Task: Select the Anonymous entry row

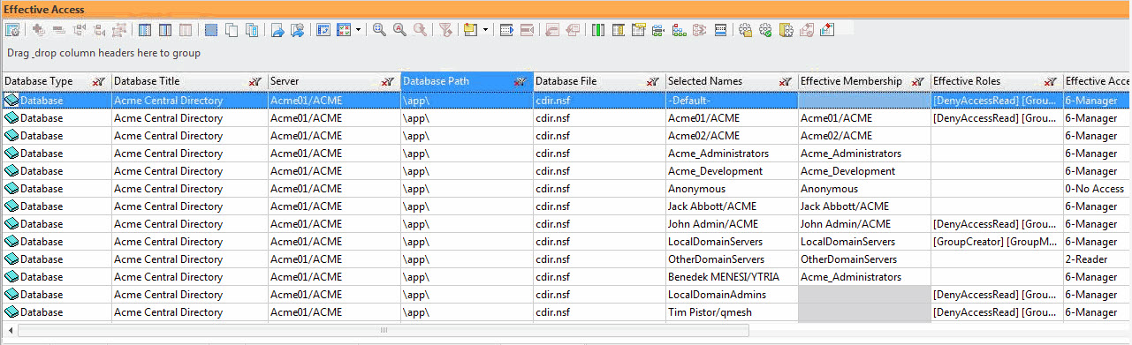Action: point(566,189)
